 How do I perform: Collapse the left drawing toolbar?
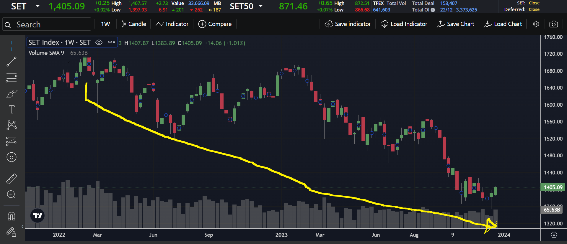[x=22, y=226]
